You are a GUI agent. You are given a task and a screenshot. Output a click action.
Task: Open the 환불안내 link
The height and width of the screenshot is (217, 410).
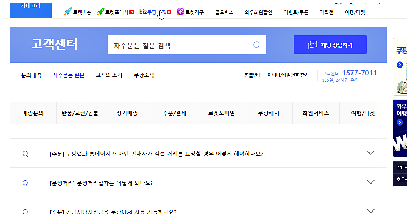click(x=253, y=75)
